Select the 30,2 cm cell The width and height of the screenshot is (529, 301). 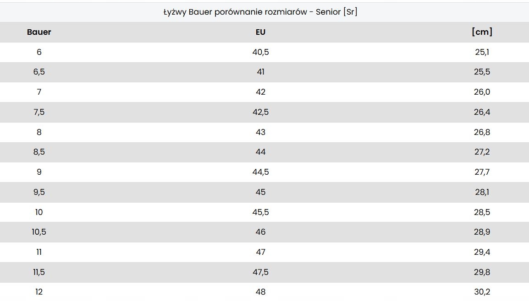[482, 292]
